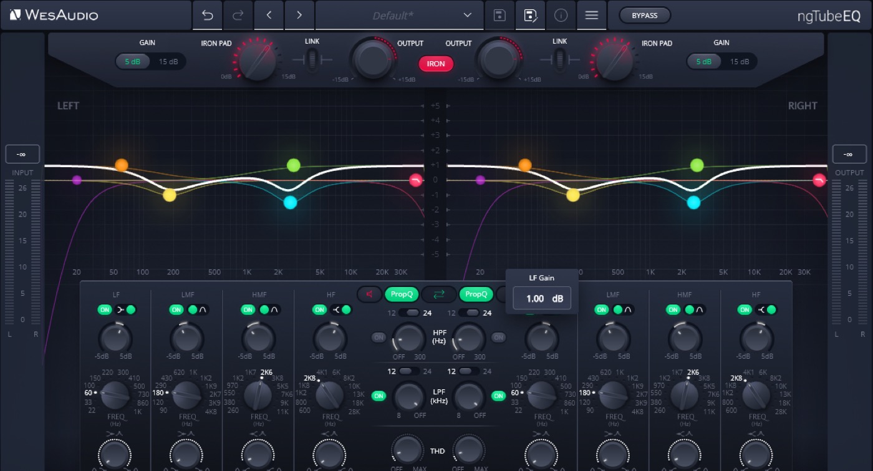The image size is (873, 471).
Task: Turn off the right LMF band ON button
Action: pyautogui.click(x=601, y=309)
